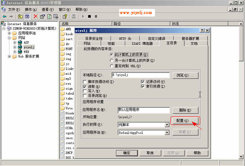This screenshot has width=245, height=166.
Task: Expand the ASP site node
Action: (15, 42)
